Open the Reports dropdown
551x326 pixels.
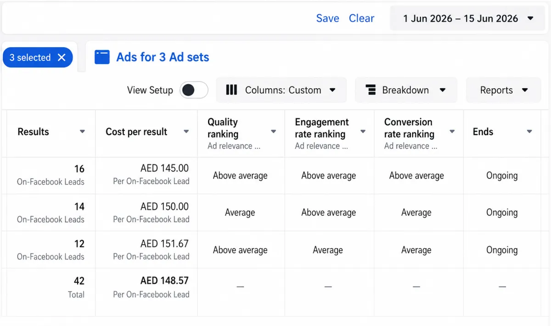[x=503, y=90]
